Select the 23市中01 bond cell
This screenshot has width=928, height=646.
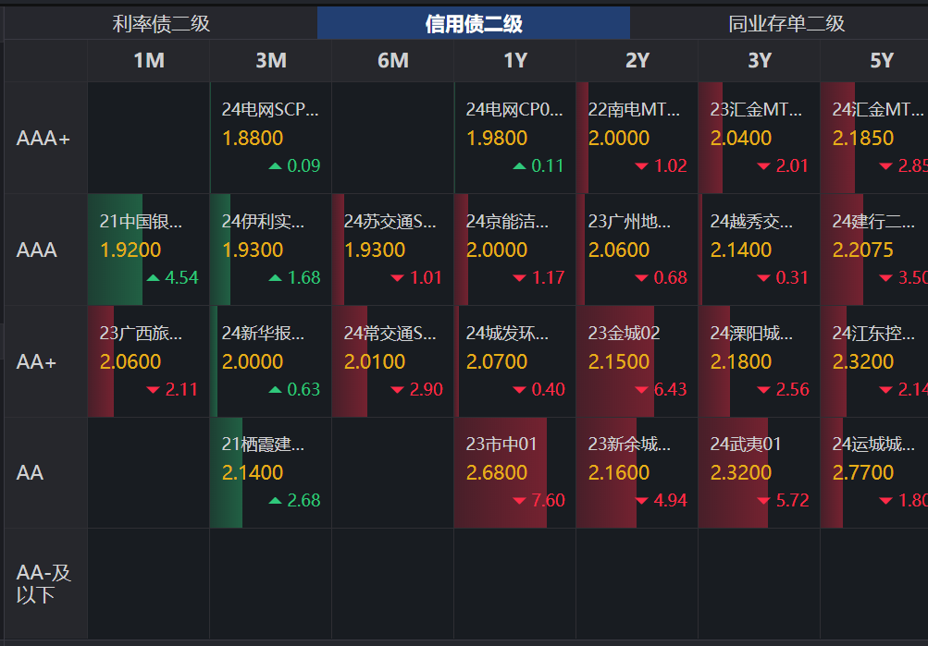click(514, 472)
